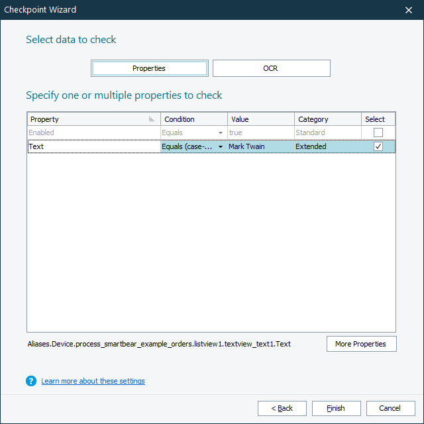Switch to the OCR tab

pos(271,68)
